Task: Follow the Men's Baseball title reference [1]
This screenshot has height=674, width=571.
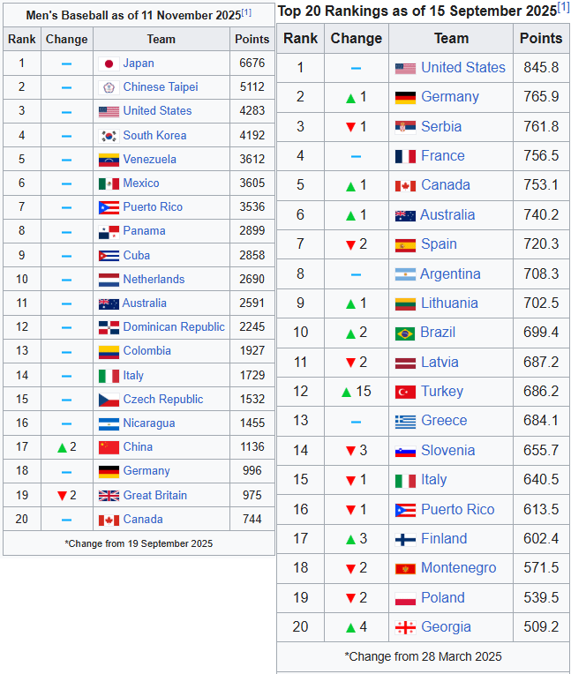Action: click(x=246, y=12)
